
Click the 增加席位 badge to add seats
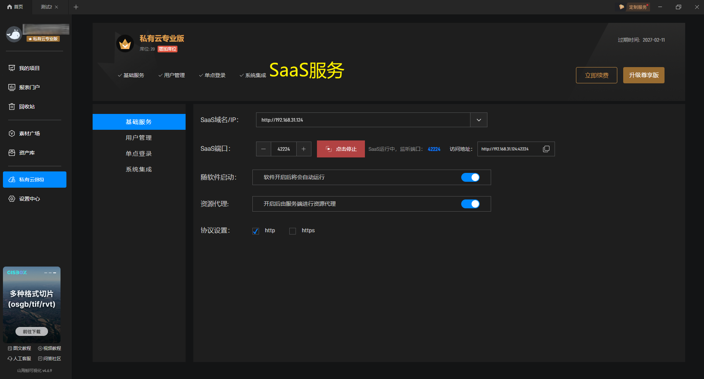(167, 49)
